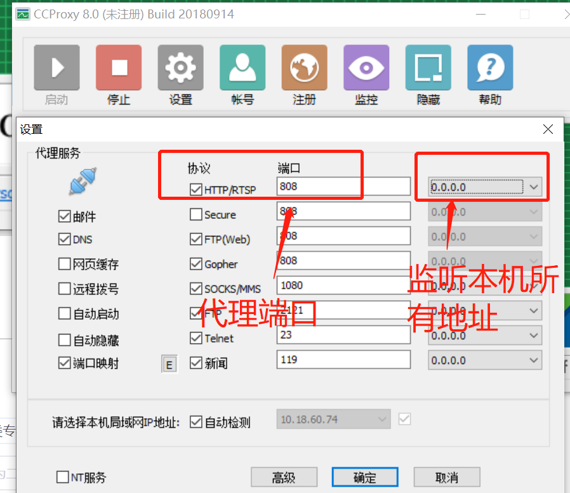
Task: Click the Gopher port field 808
Action: pos(343,261)
